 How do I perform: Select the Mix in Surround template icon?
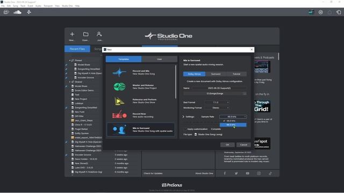(x=119, y=130)
